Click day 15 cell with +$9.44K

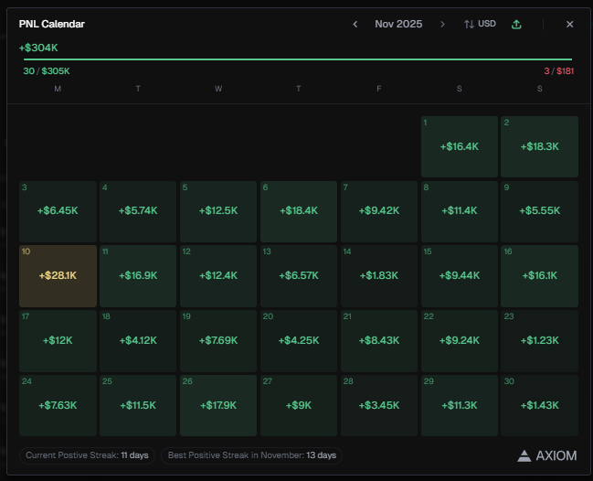(x=459, y=276)
